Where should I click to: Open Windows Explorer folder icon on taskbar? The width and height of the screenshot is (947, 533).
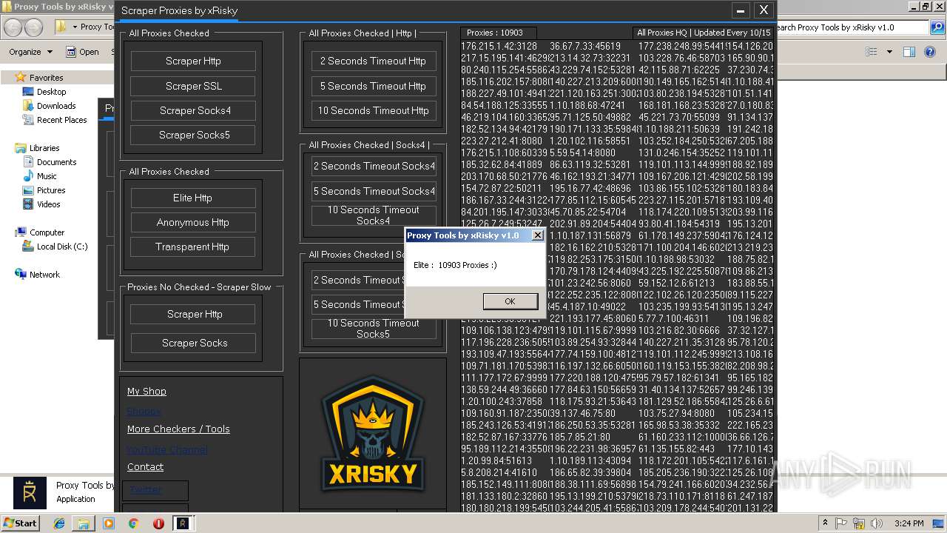(84, 523)
